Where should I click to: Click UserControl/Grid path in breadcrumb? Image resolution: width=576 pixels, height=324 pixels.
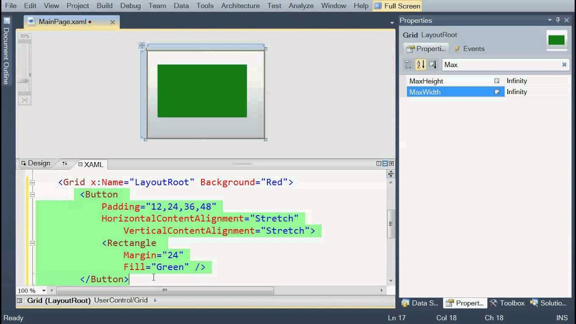121,300
